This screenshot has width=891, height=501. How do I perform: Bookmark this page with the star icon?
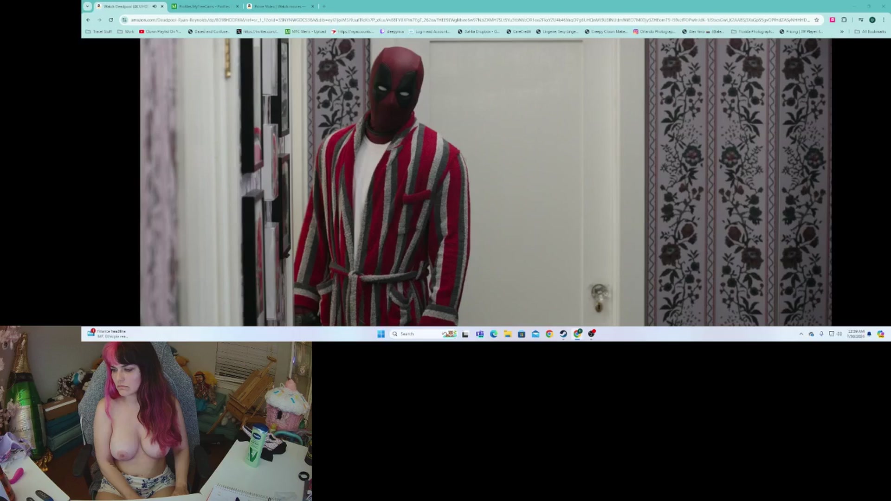817,20
